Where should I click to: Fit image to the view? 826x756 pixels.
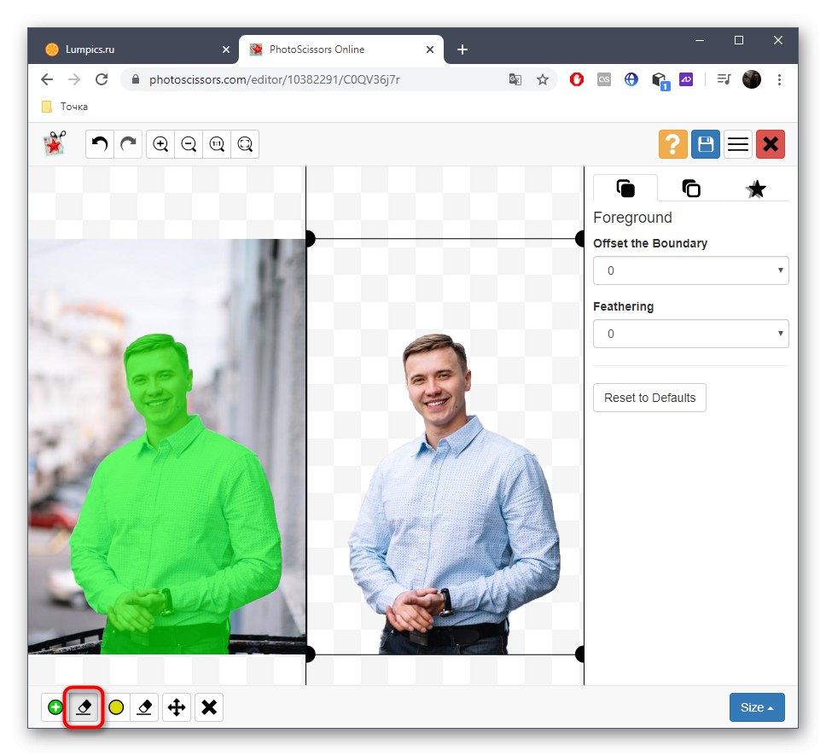click(245, 144)
